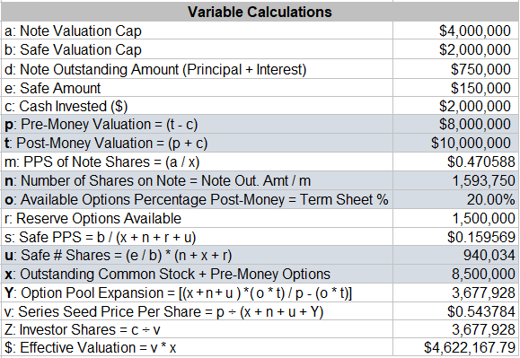The width and height of the screenshot is (520, 358).
Task: Click the Post-Money Valuation label cell
Action: (197, 143)
